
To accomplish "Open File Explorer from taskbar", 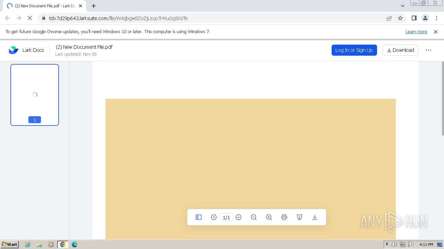I will coord(39,245).
